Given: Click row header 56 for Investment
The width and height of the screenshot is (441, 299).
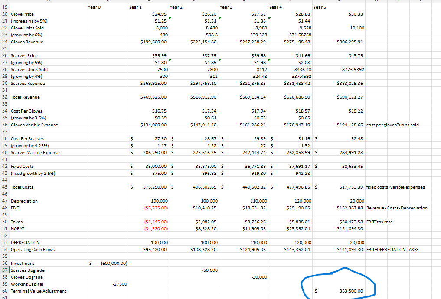Looking at the screenshot, I should tap(4, 263).
